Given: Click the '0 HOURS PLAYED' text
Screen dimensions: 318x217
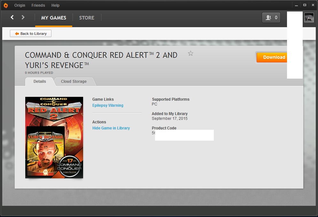Looking at the screenshot, I should pyautogui.click(x=39, y=73).
